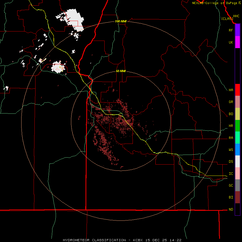The width and height of the screenshot is (242, 242).
Task: Click the white DS color swatch
Action: click(237, 161)
